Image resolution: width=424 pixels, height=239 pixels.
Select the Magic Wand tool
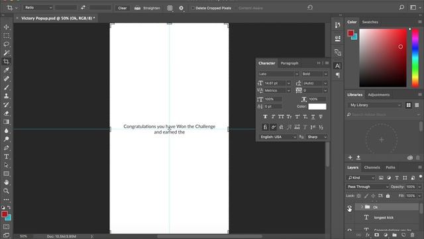(x=6, y=53)
